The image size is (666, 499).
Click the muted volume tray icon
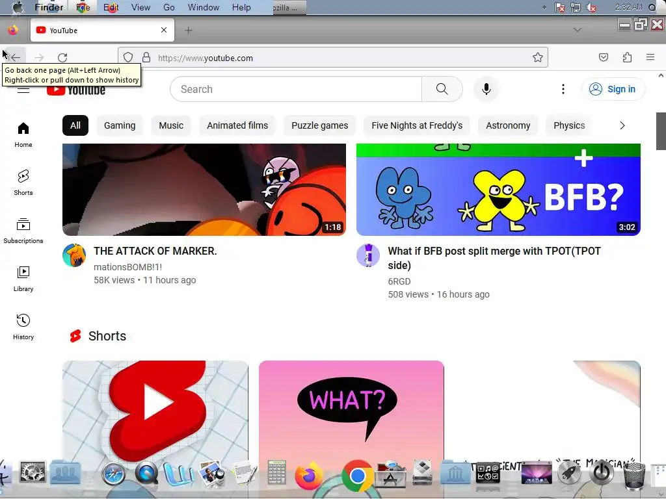coord(591,7)
